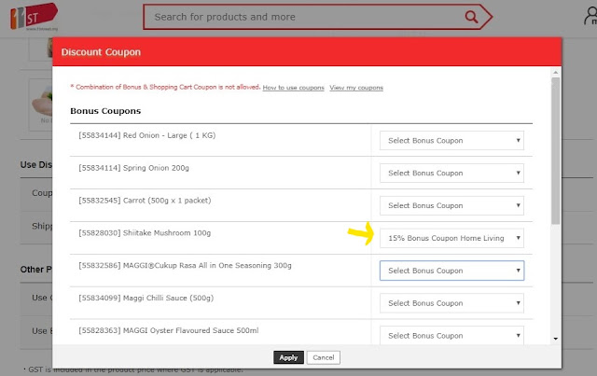Click the Red Onion - Large product text
Image resolution: width=597 pixels, height=376 pixels.
click(147, 135)
